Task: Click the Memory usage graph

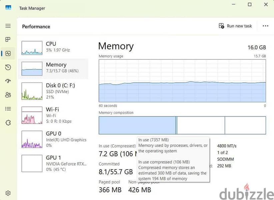Action: (x=182, y=81)
